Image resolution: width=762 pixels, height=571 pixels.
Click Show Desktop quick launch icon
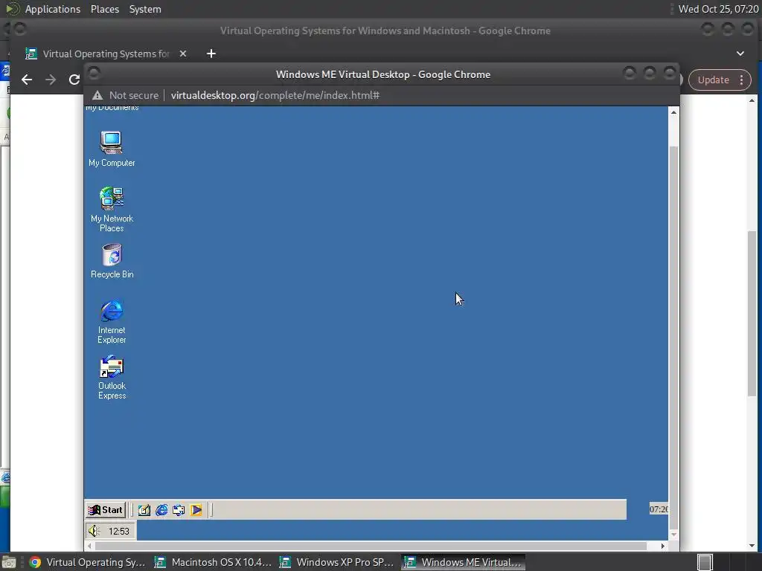pos(144,510)
